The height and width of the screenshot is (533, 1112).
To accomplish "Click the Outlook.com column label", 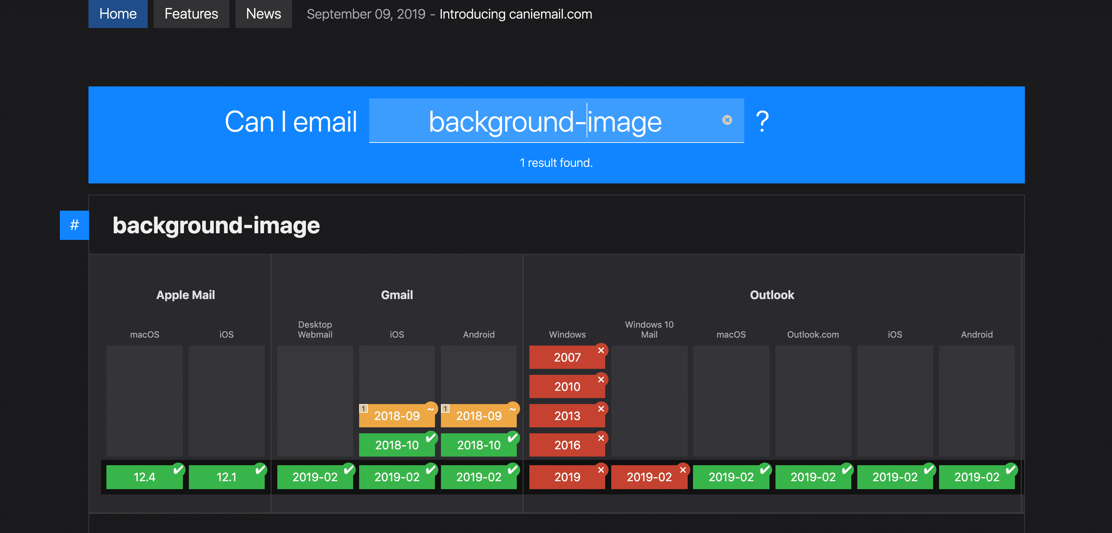I will 813,335.
